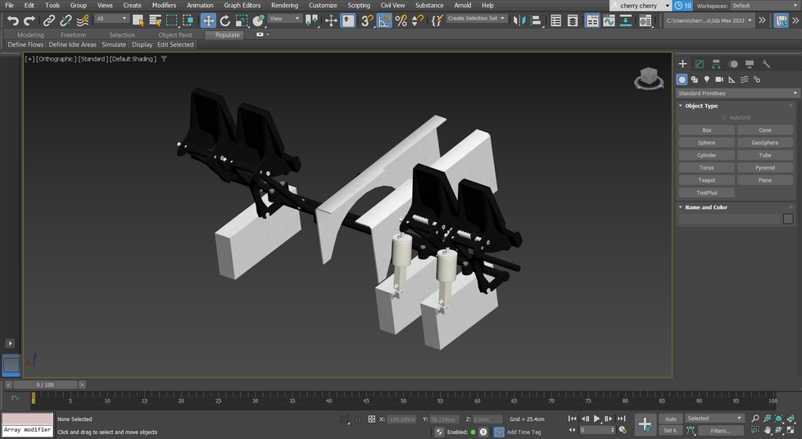Activate Select and Move tool
The height and width of the screenshot is (439, 802).
(x=208, y=20)
